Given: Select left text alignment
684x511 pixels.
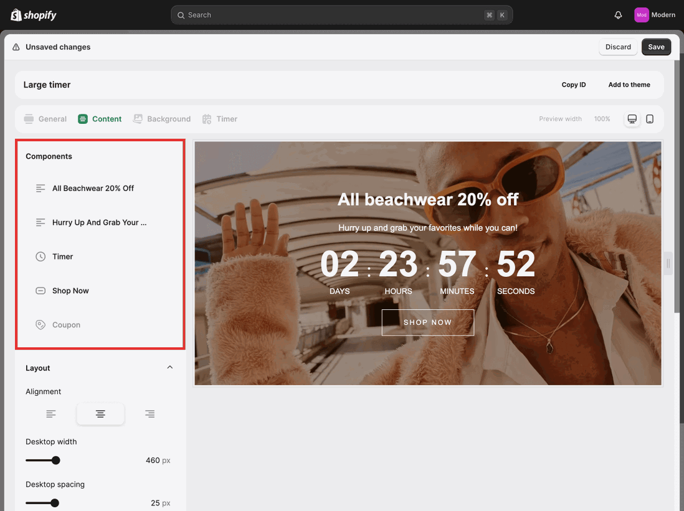Looking at the screenshot, I should 50,413.
